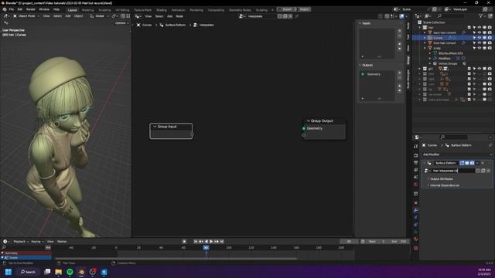Open the Output properties tab
495x278 pixels.
(x=416, y=163)
